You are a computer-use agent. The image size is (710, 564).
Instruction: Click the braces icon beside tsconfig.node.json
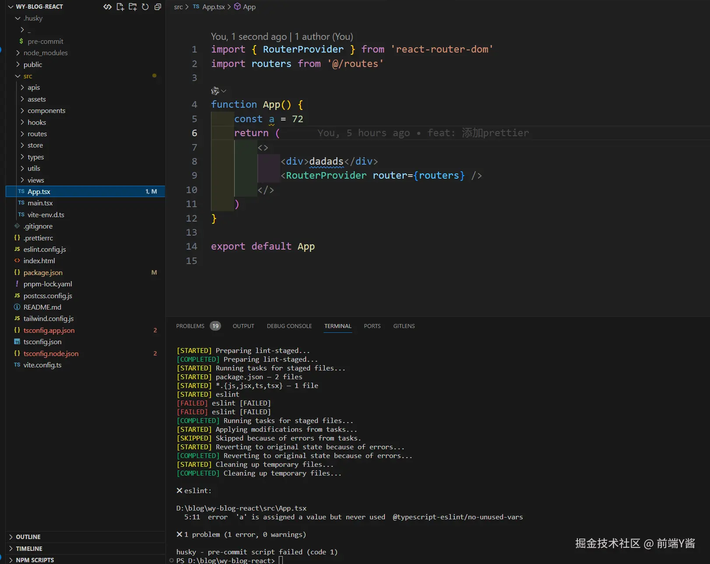point(17,353)
